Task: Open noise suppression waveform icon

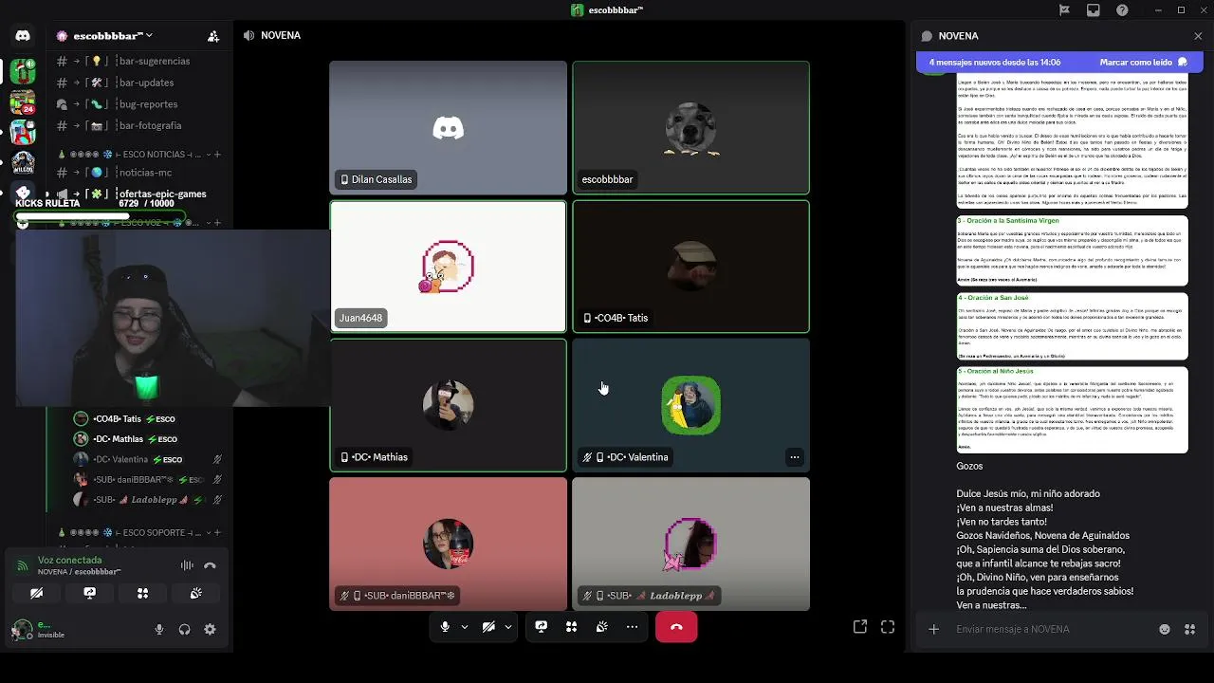Action: coord(187,565)
